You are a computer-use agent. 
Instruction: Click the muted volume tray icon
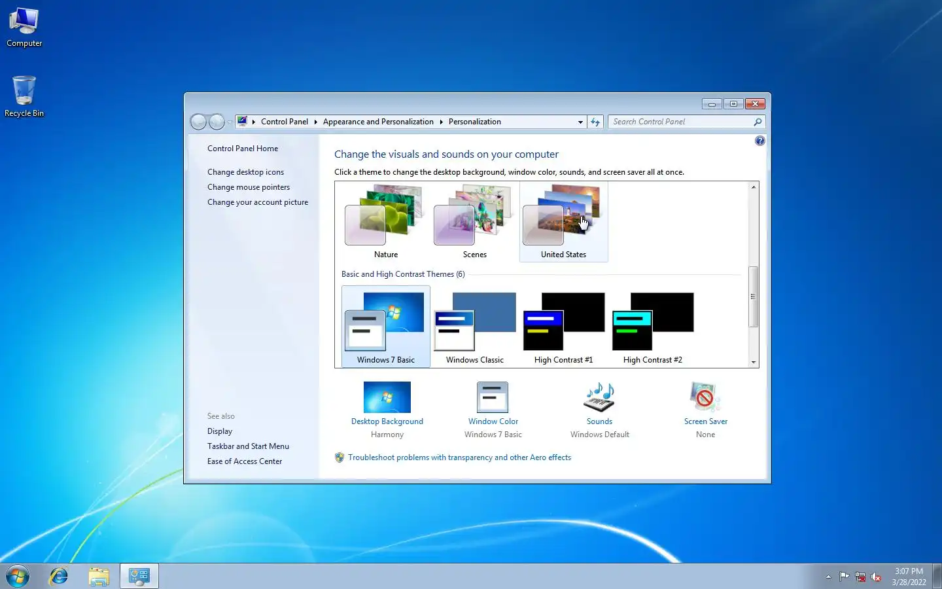click(x=876, y=577)
